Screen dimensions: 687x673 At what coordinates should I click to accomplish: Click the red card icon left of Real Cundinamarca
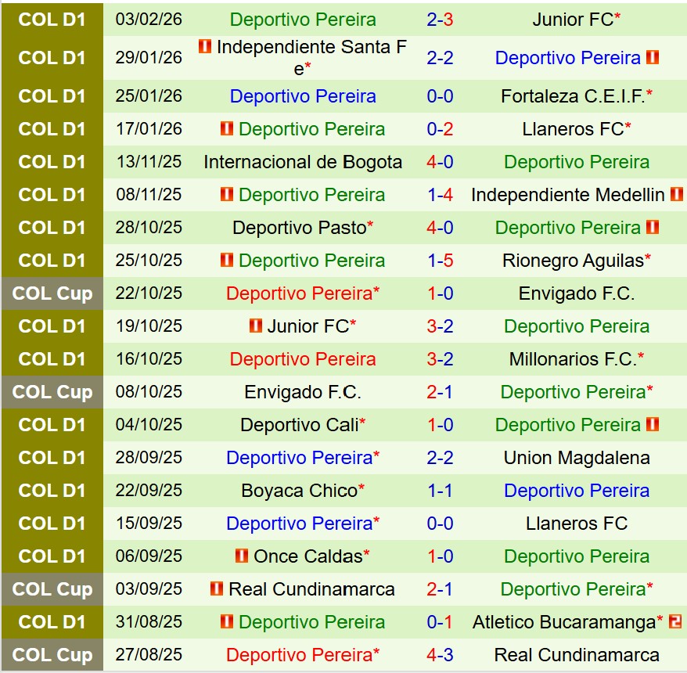pos(217,589)
